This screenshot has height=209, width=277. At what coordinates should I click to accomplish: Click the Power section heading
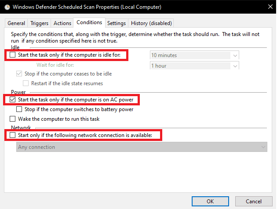tap(18, 92)
